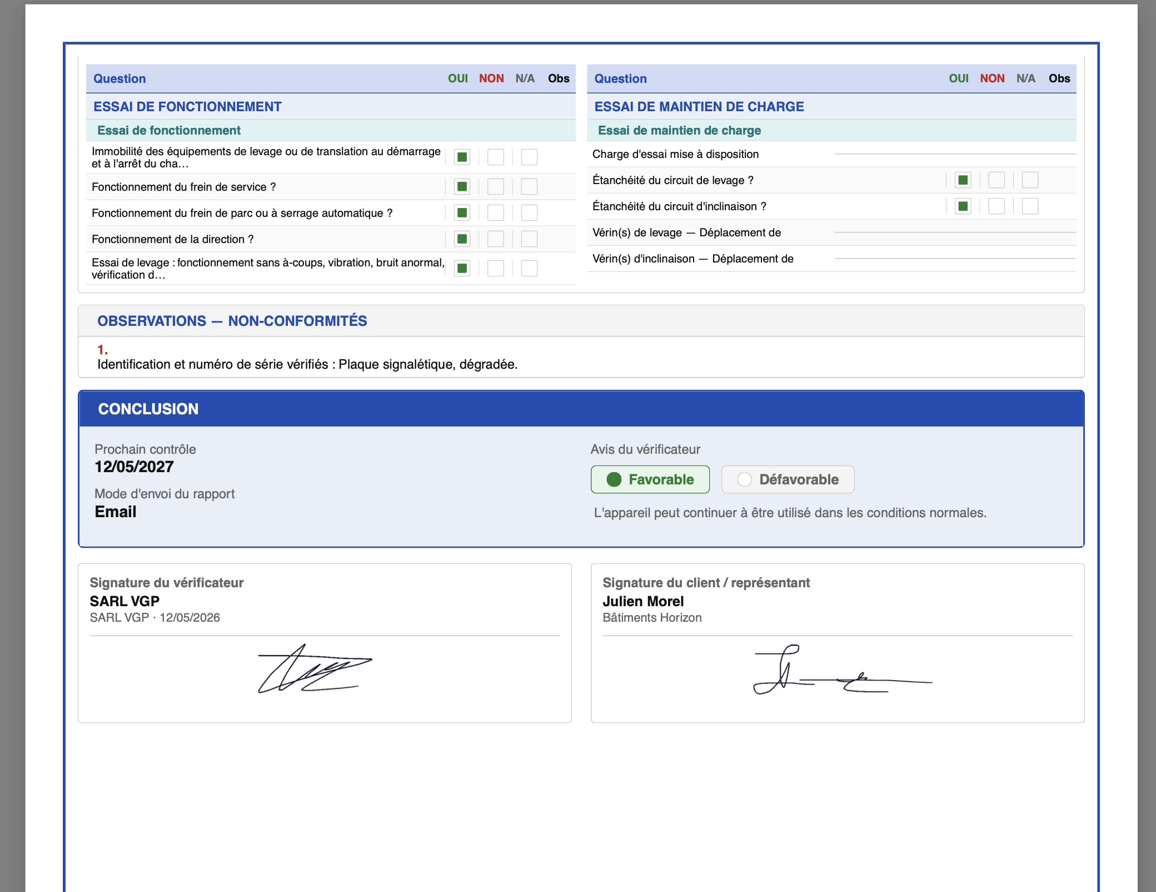Check N/A for Essai de levage row
The width and height of the screenshot is (1156, 892).
(x=529, y=269)
